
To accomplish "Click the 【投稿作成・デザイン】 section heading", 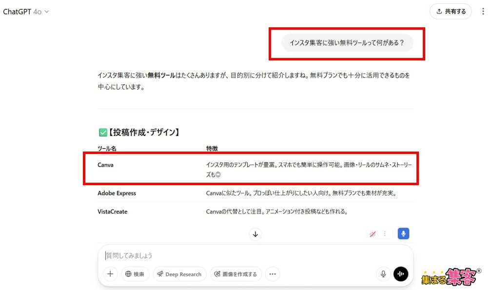I will [x=139, y=132].
